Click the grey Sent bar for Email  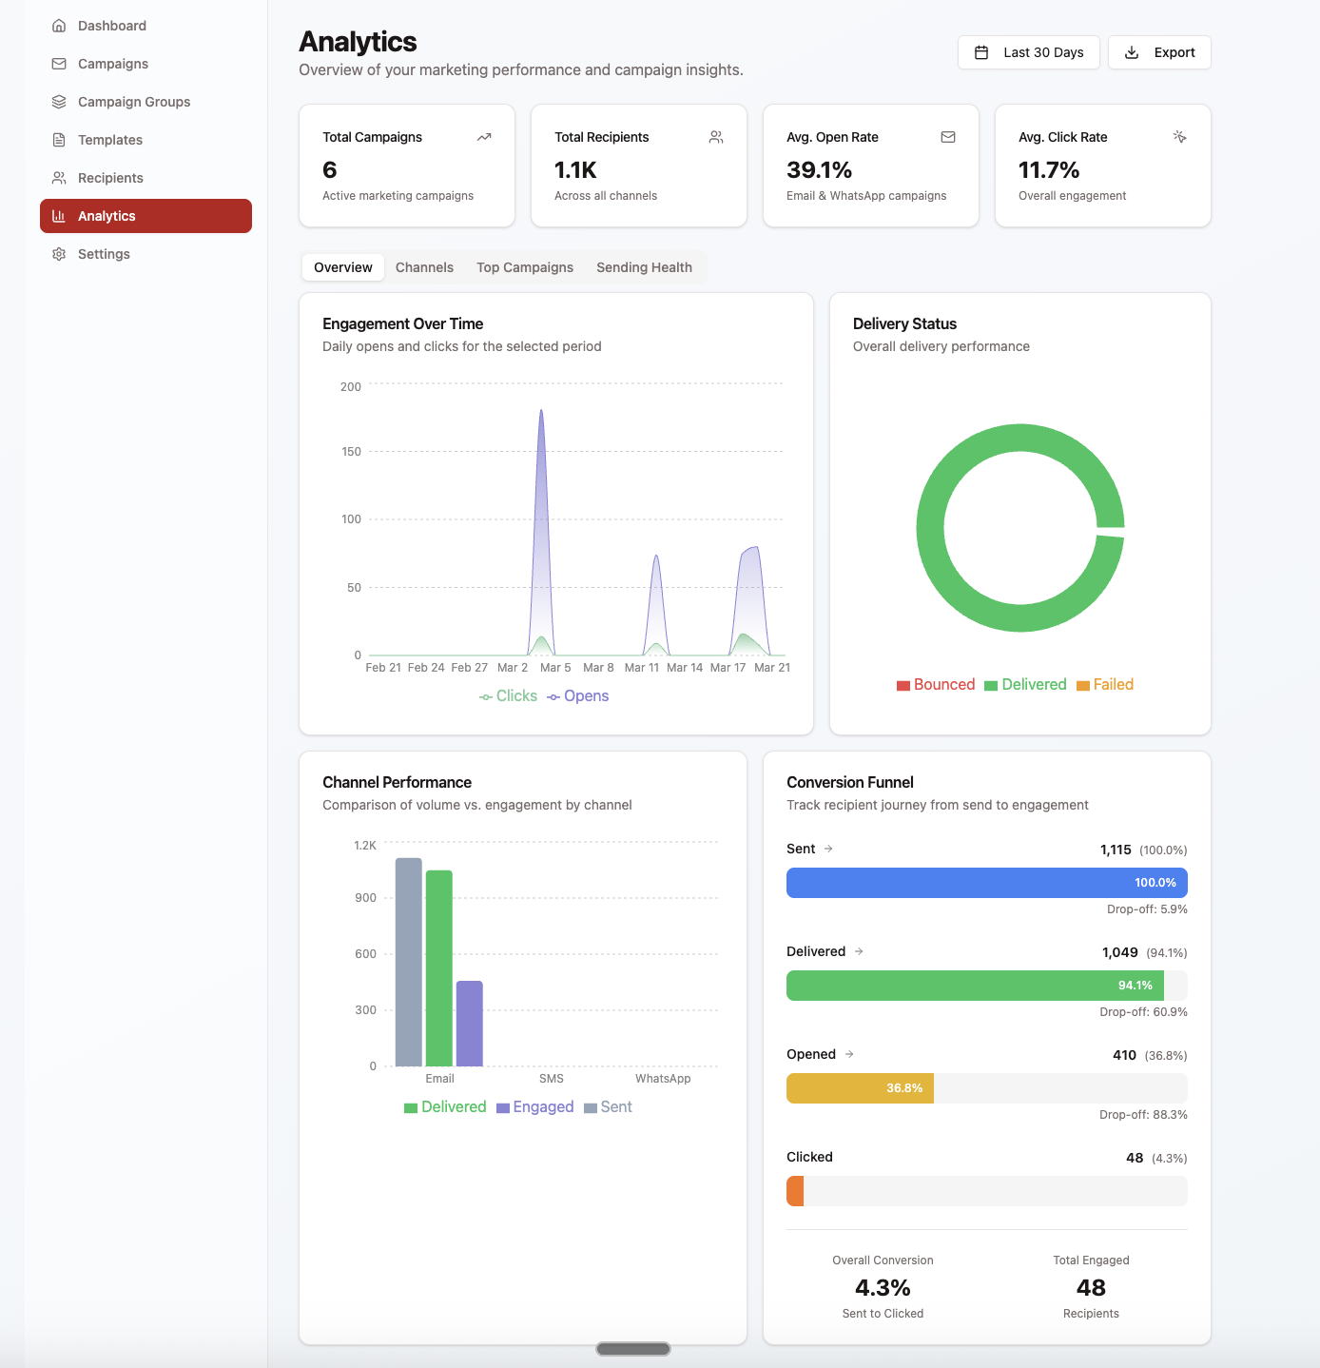pos(409,962)
